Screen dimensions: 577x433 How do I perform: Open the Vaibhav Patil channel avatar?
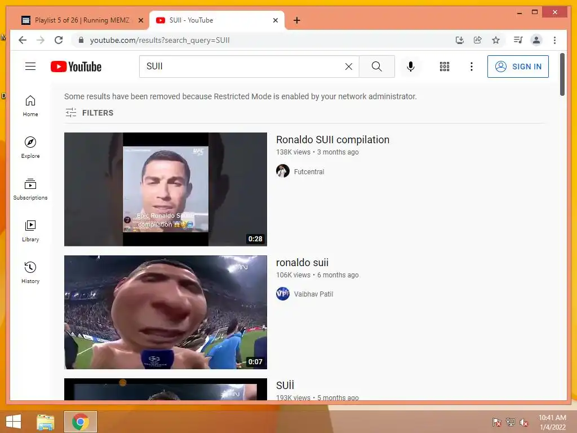(283, 294)
